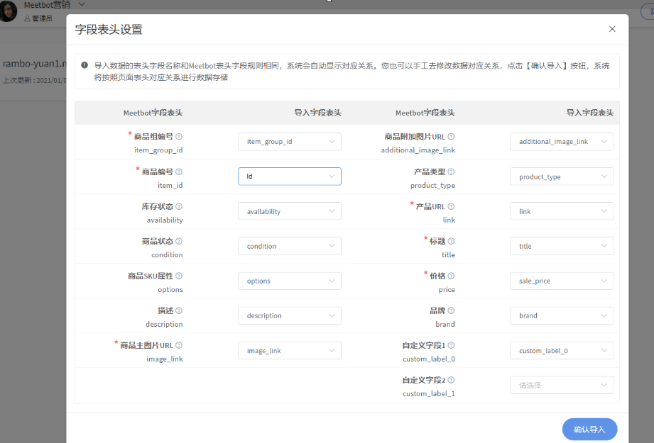Click help icon next to 产品类型
The image size is (654, 443).
click(x=451, y=172)
